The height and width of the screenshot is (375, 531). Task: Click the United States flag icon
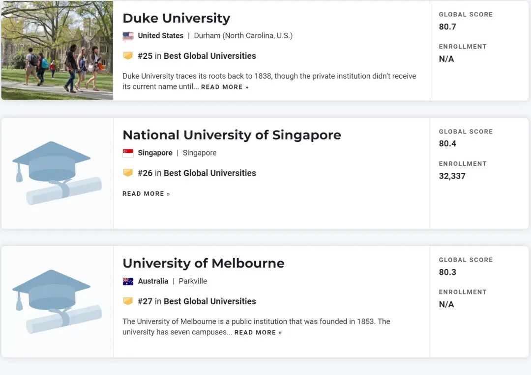tap(128, 36)
